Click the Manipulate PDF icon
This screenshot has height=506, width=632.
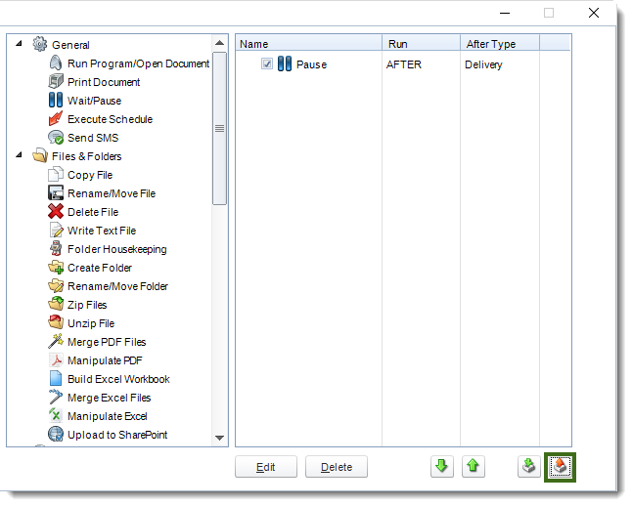(56, 359)
